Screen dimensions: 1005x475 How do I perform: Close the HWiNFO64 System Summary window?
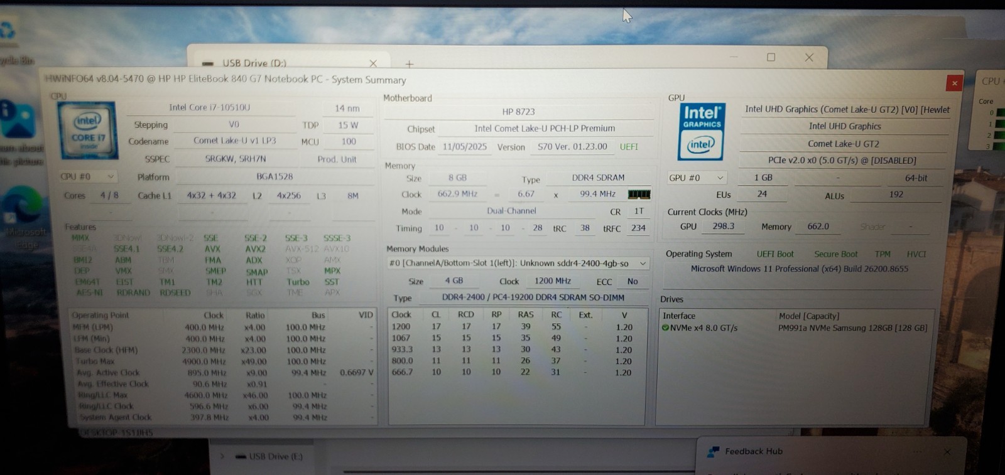point(954,83)
